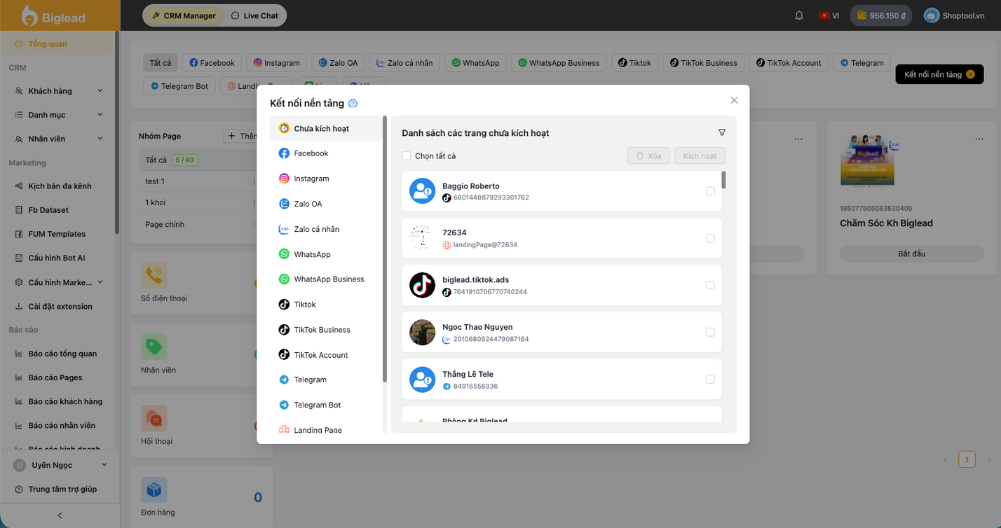This screenshot has height=528, width=1001.
Task: Select Chưa kích hoạt in the dialog sidebar
Action: click(x=326, y=128)
